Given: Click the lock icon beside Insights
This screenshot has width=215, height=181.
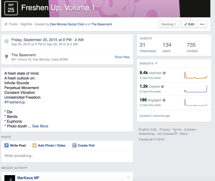Looking at the screenshot, I should pyautogui.click(x=156, y=63).
